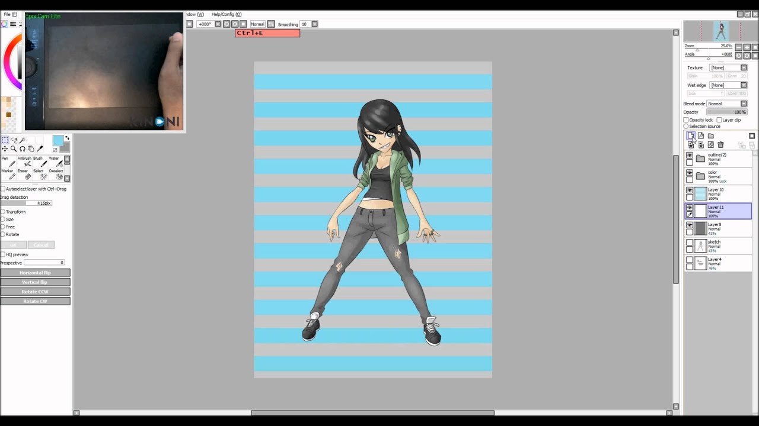759x426 pixels.
Task: Select the Rotate view tool
Action: tap(23, 149)
